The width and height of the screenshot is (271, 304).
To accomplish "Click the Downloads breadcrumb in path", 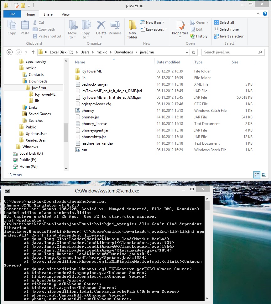I will tap(123, 52).
